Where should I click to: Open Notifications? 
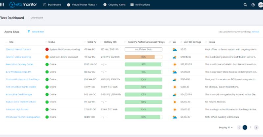[140, 5]
